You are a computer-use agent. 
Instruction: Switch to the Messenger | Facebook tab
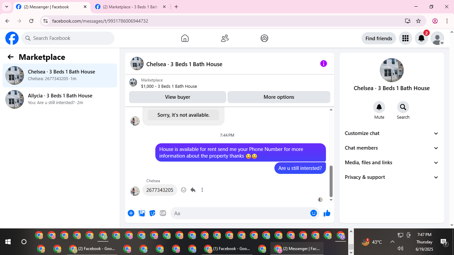52,7
